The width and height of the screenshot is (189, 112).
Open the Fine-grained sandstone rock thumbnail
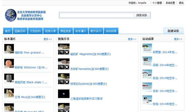(9, 49)
